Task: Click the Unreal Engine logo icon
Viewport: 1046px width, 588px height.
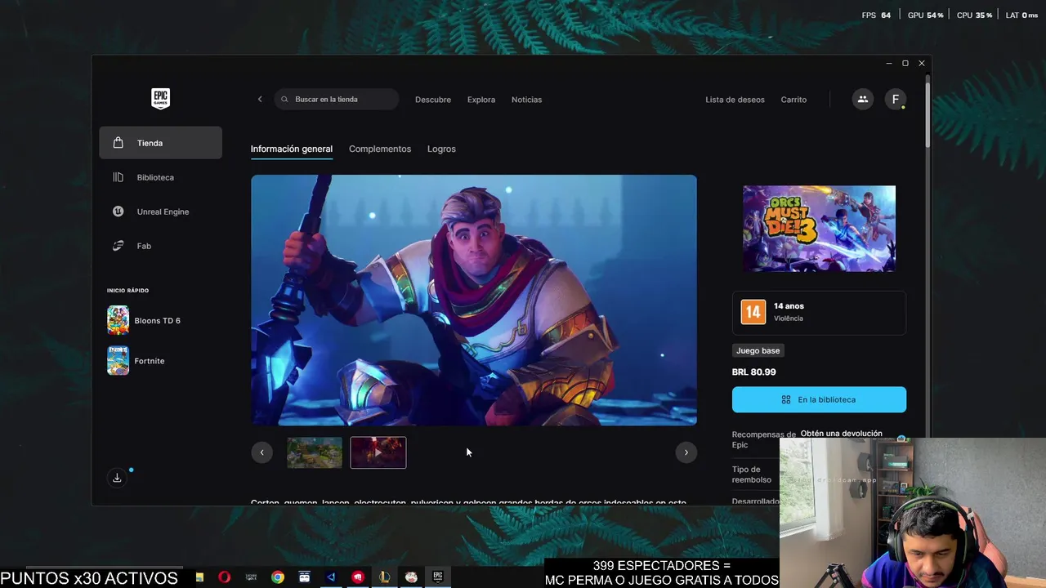Action: coord(118,212)
